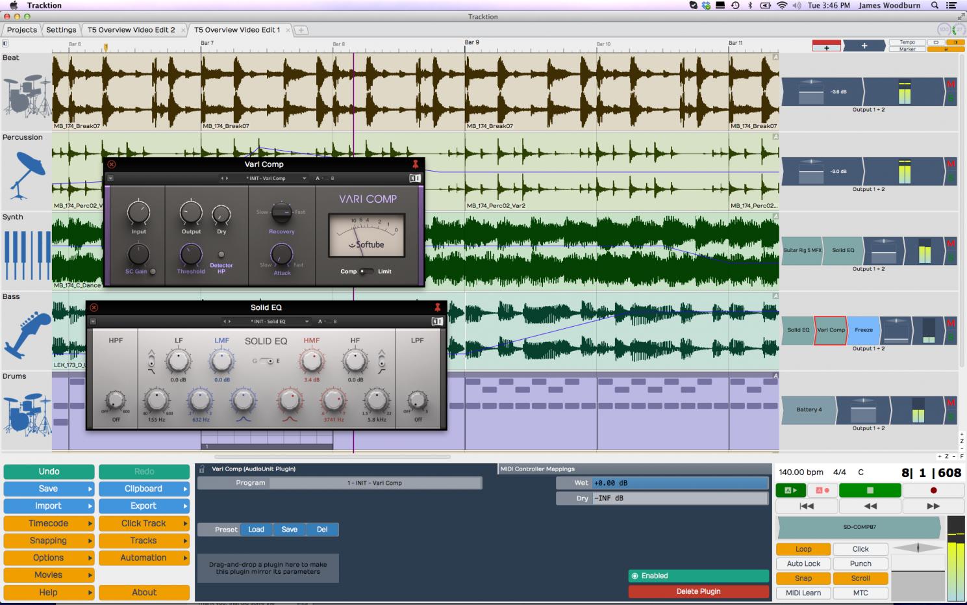Pin the Vari Comp plugin window
The width and height of the screenshot is (967, 605).
pos(416,164)
